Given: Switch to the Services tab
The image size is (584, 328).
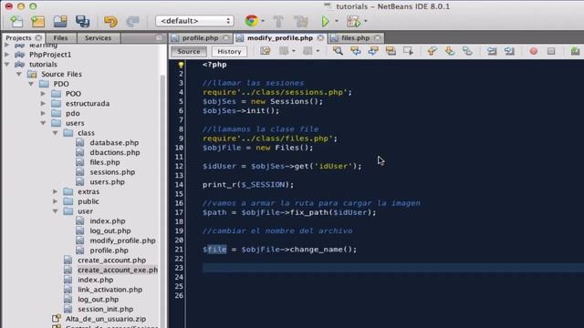Looking at the screenshot, I should [x=98, y=38].
